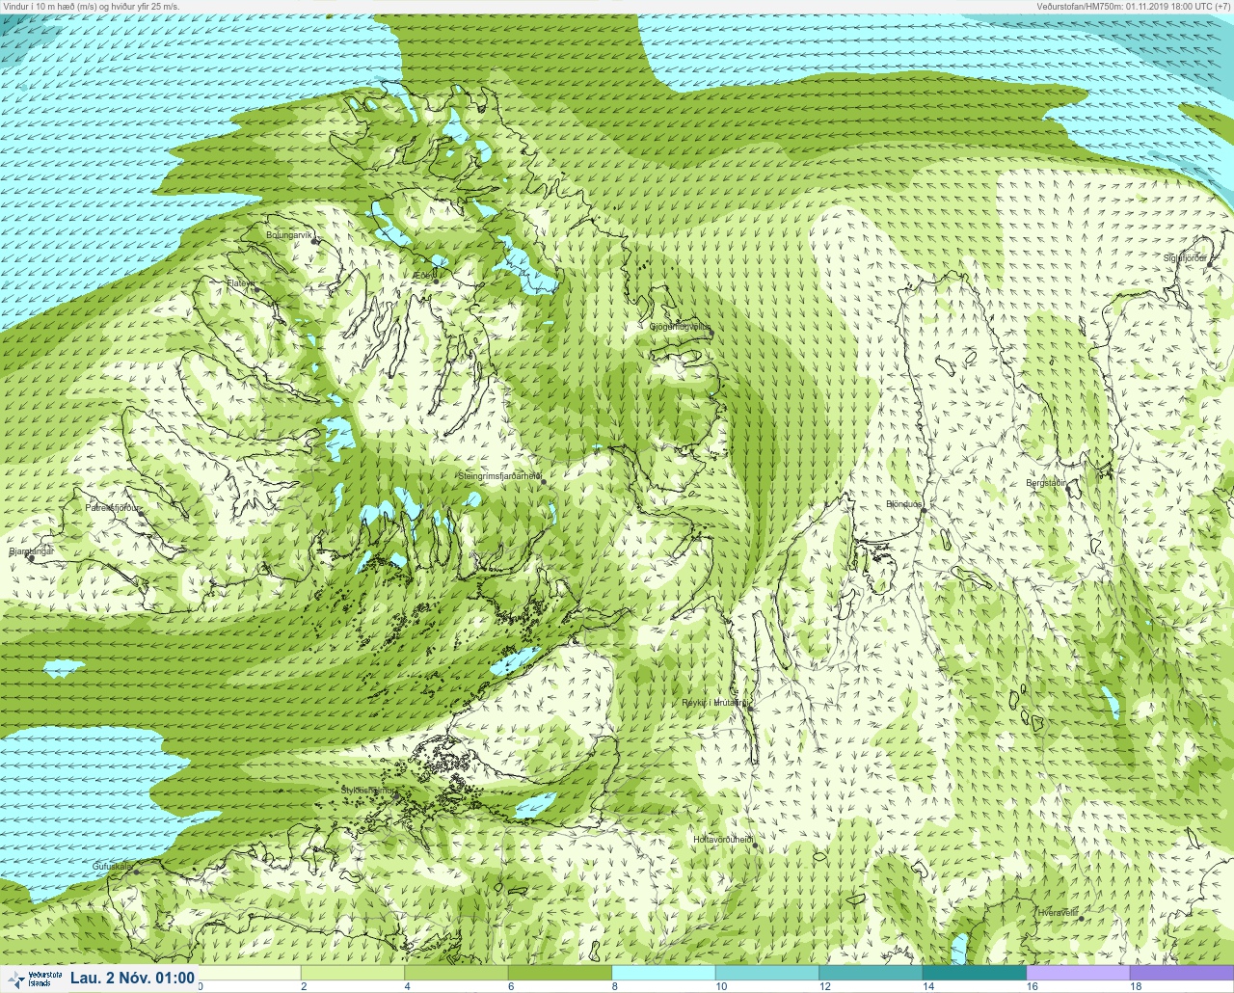The width and height of the screenshot is (1234, 993).
Task: Click the legend value '14'
Action: [x=928, y=986]
